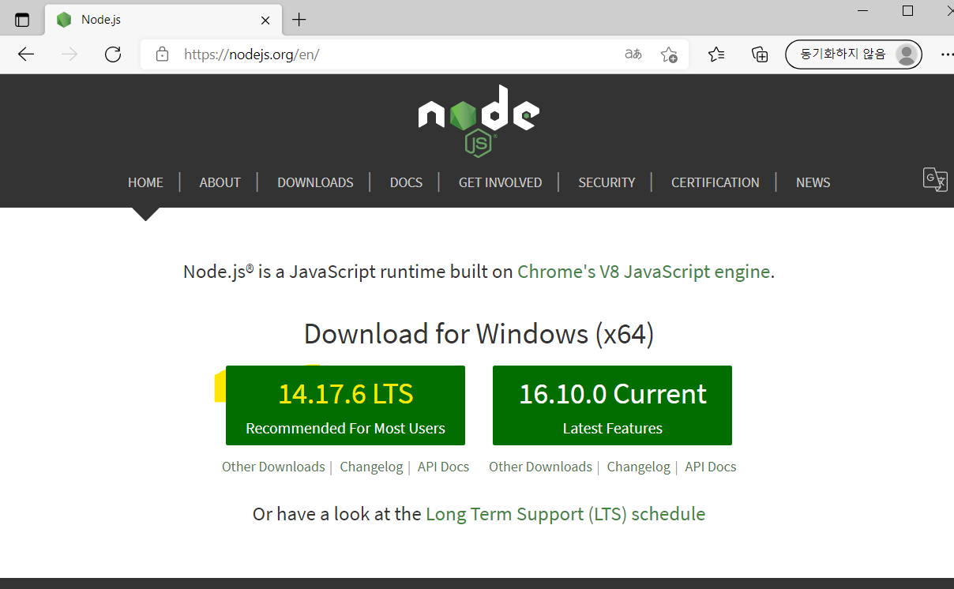Open Other Downloads under the Current button
This screenshot has height=589, width=954.
click(x=540, y=467)
